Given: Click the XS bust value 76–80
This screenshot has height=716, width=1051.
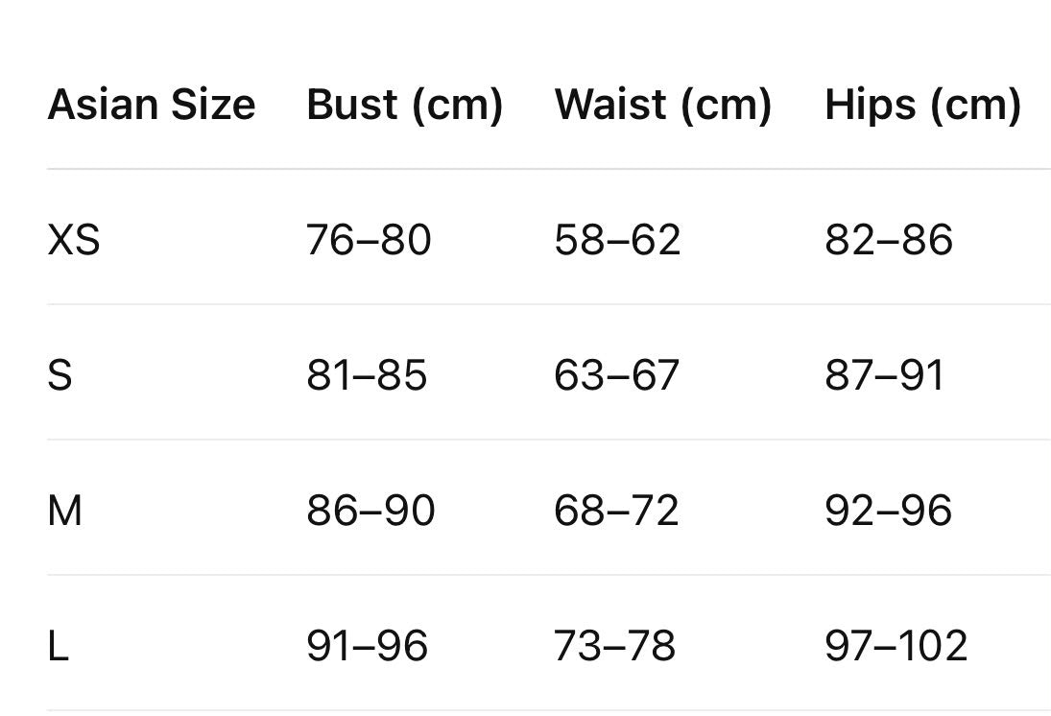Looking at the screenshot, I should click(369, 240).
